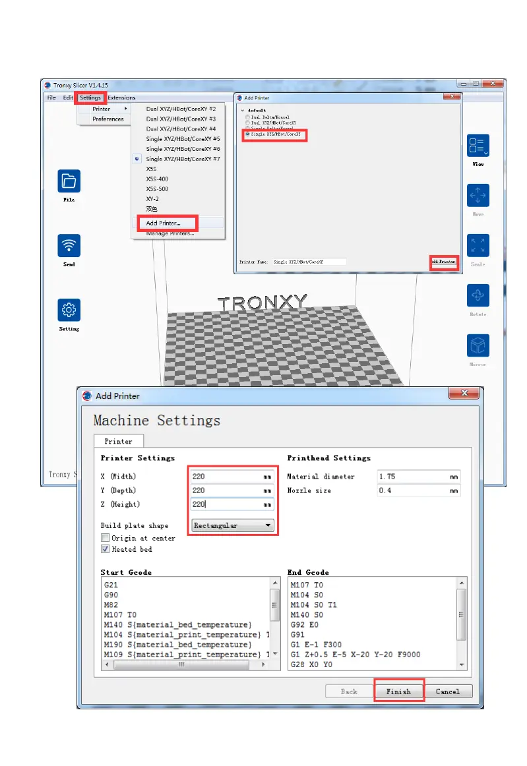Uncheck the Heated bed checkbox

pos(105,549)
